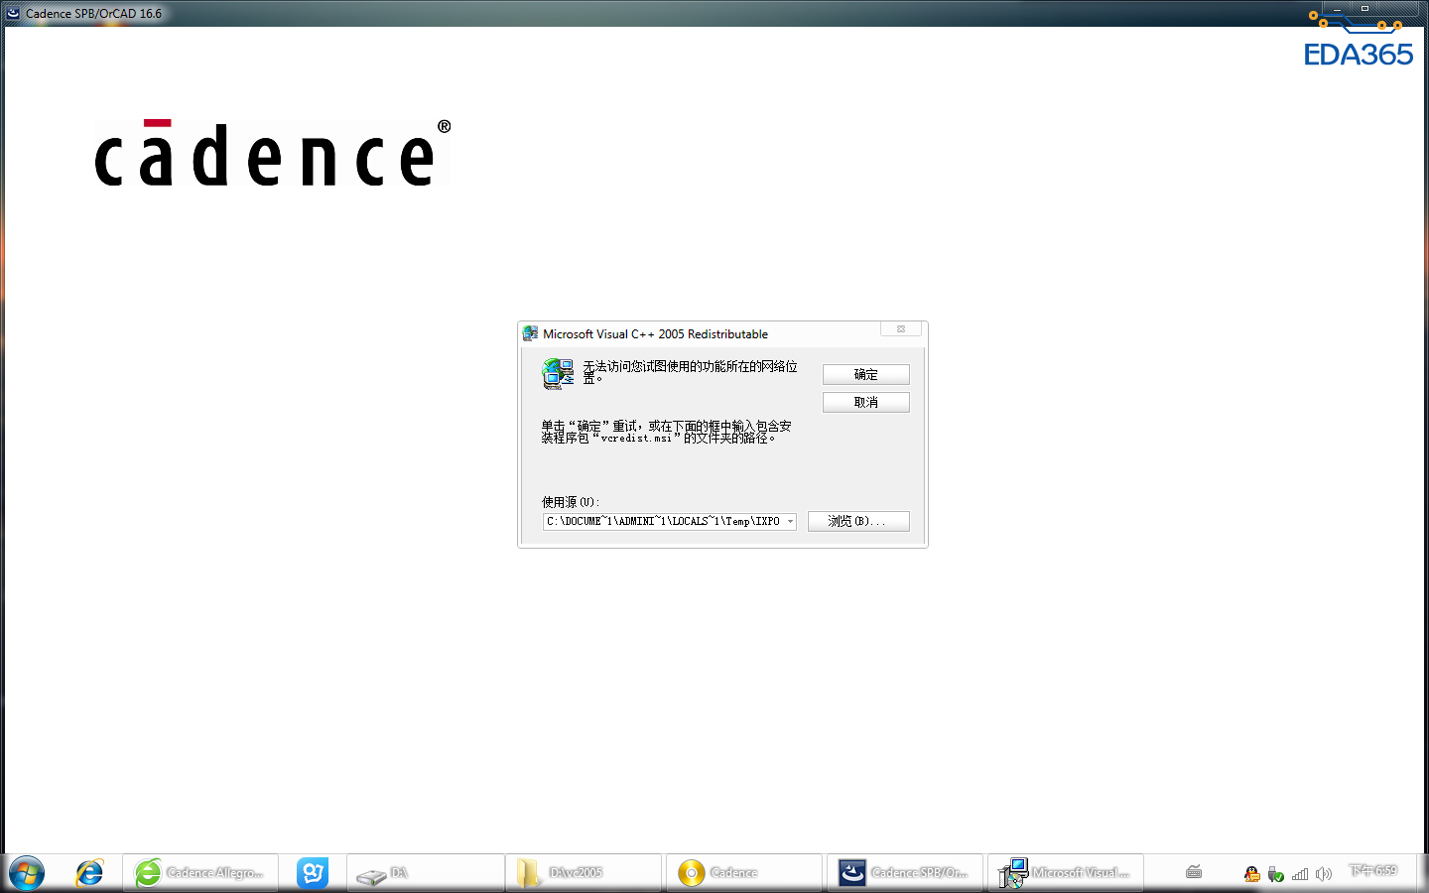This screenshot has width=1429, height=893.
Task: Click the blue pinned app icon beside Cadence Allegro
Action: [x=313, y=873]
